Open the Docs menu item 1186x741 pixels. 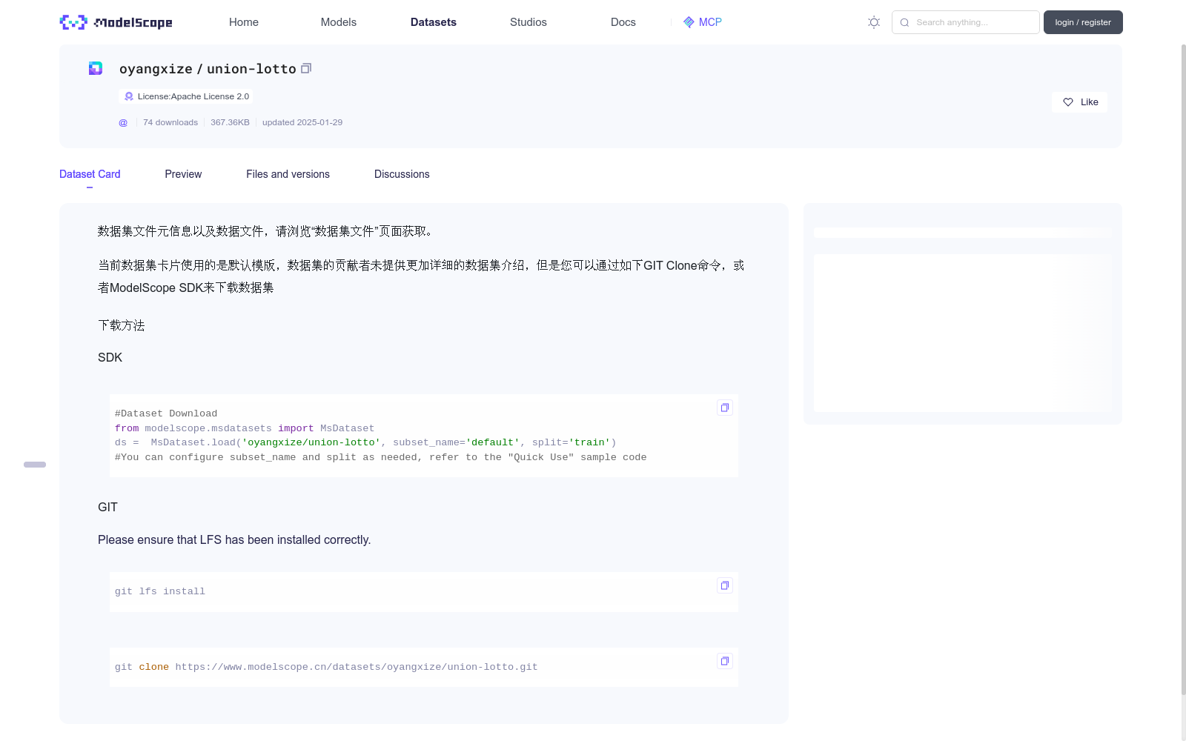[623, 22]
